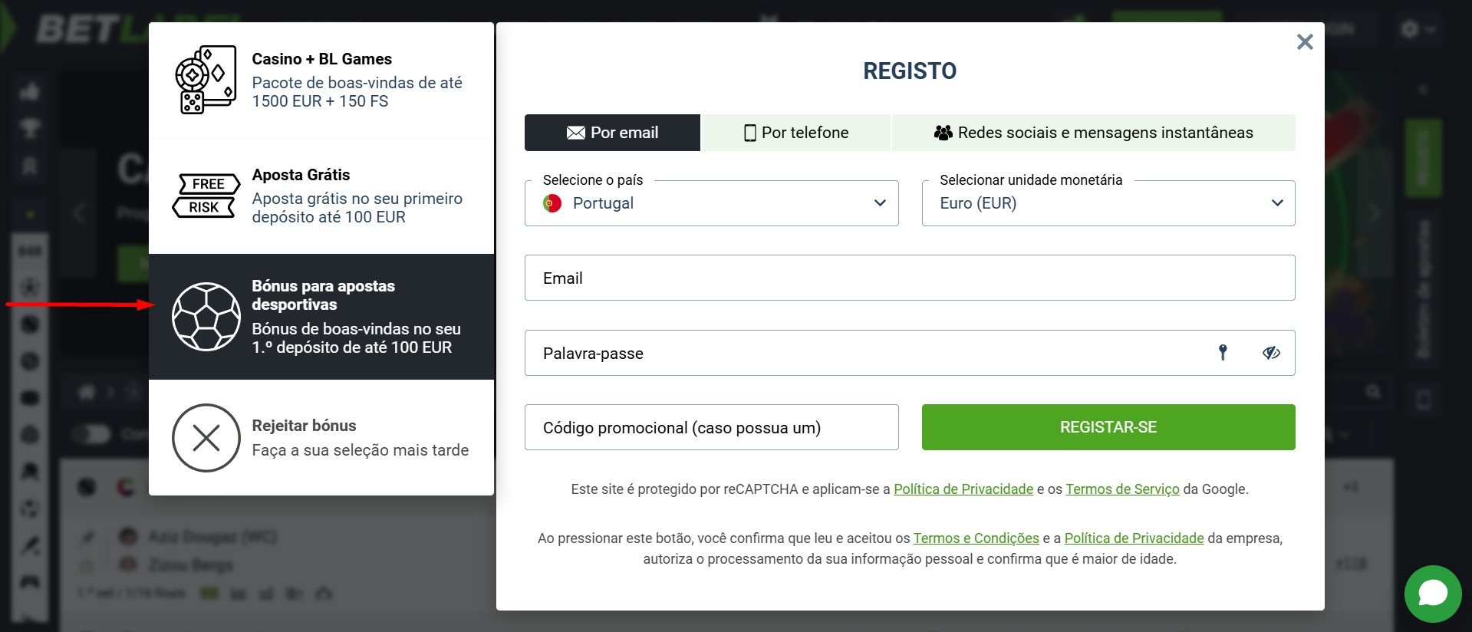Click the key icon in password field
The height and width of the screenshot is (632, 1472).
(x=1223, y=352)
